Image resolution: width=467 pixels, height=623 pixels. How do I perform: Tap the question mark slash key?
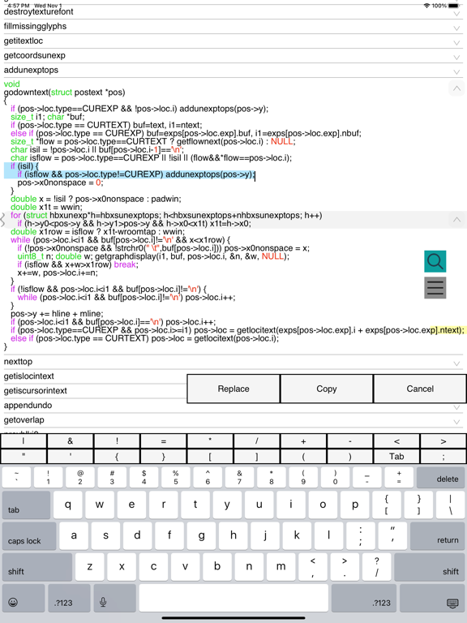(376, 567)
